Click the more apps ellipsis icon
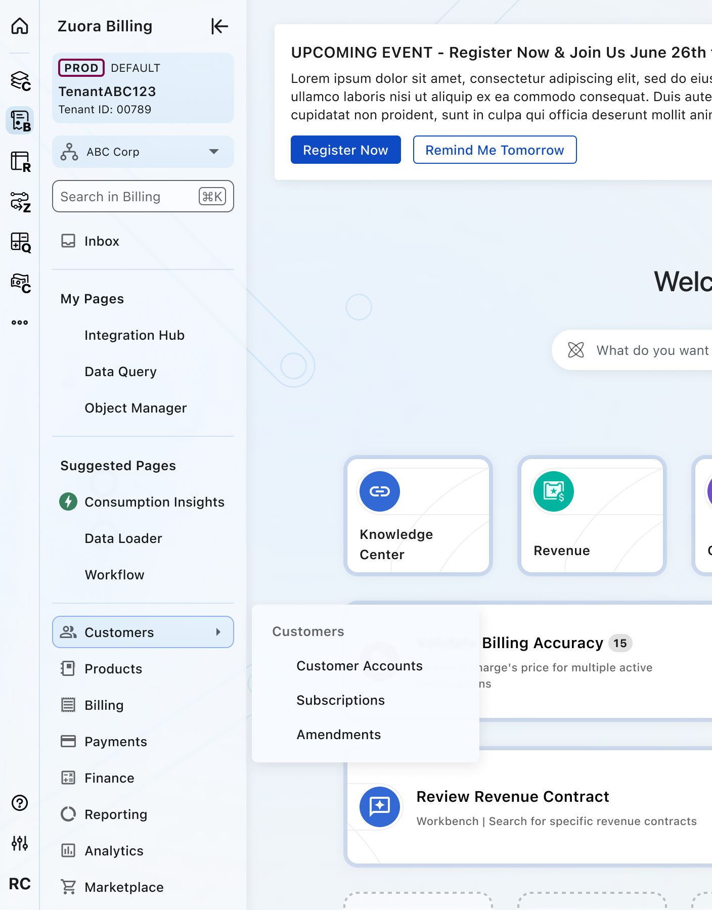 tap(20, 323)
